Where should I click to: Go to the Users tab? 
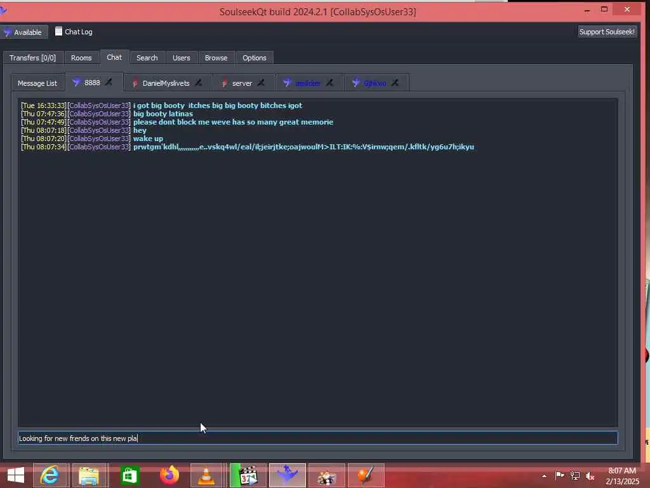(181, 58)
